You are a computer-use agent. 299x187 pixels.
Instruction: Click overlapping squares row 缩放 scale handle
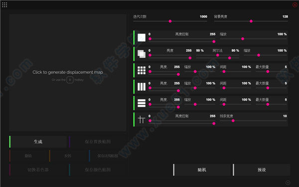(x=259, y=55)
